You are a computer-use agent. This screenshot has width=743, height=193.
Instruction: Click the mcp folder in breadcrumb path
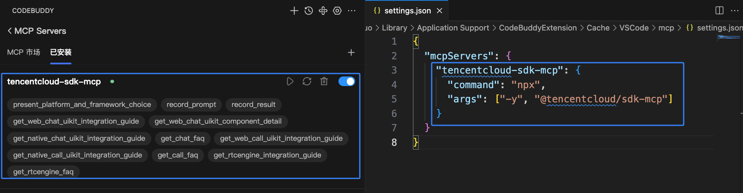[666, 28]
